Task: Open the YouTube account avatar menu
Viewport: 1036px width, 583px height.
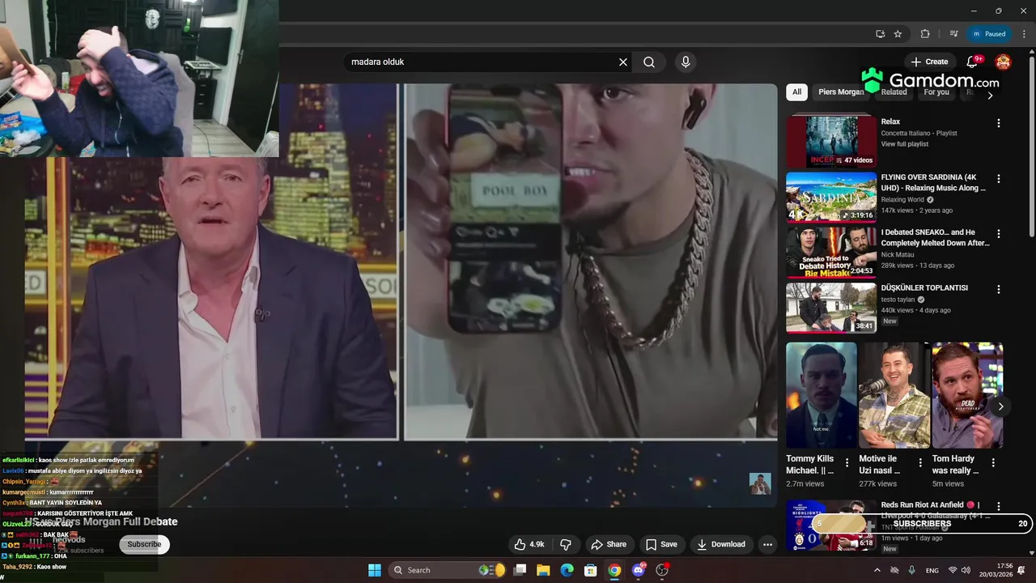Action: coord(1003,62)
